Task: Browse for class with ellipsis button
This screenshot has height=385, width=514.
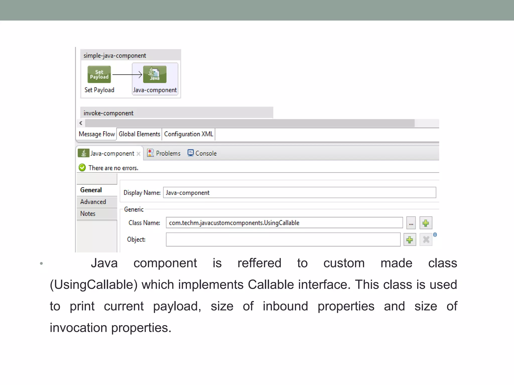Action: pyautogui.click(x=411, y=223)
